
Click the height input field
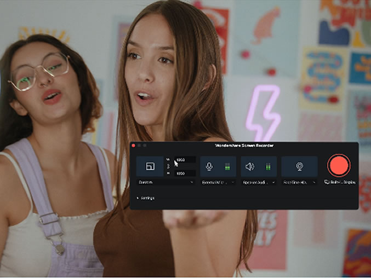click(x=184, y=173)
